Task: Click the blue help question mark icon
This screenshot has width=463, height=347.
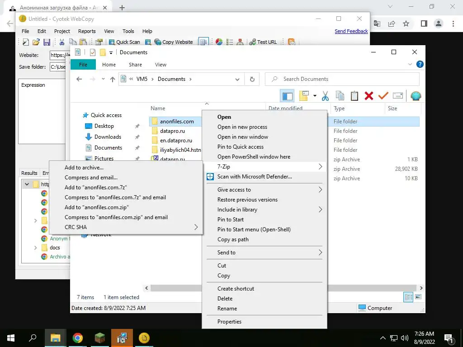Action: click(x=420, y=64)
